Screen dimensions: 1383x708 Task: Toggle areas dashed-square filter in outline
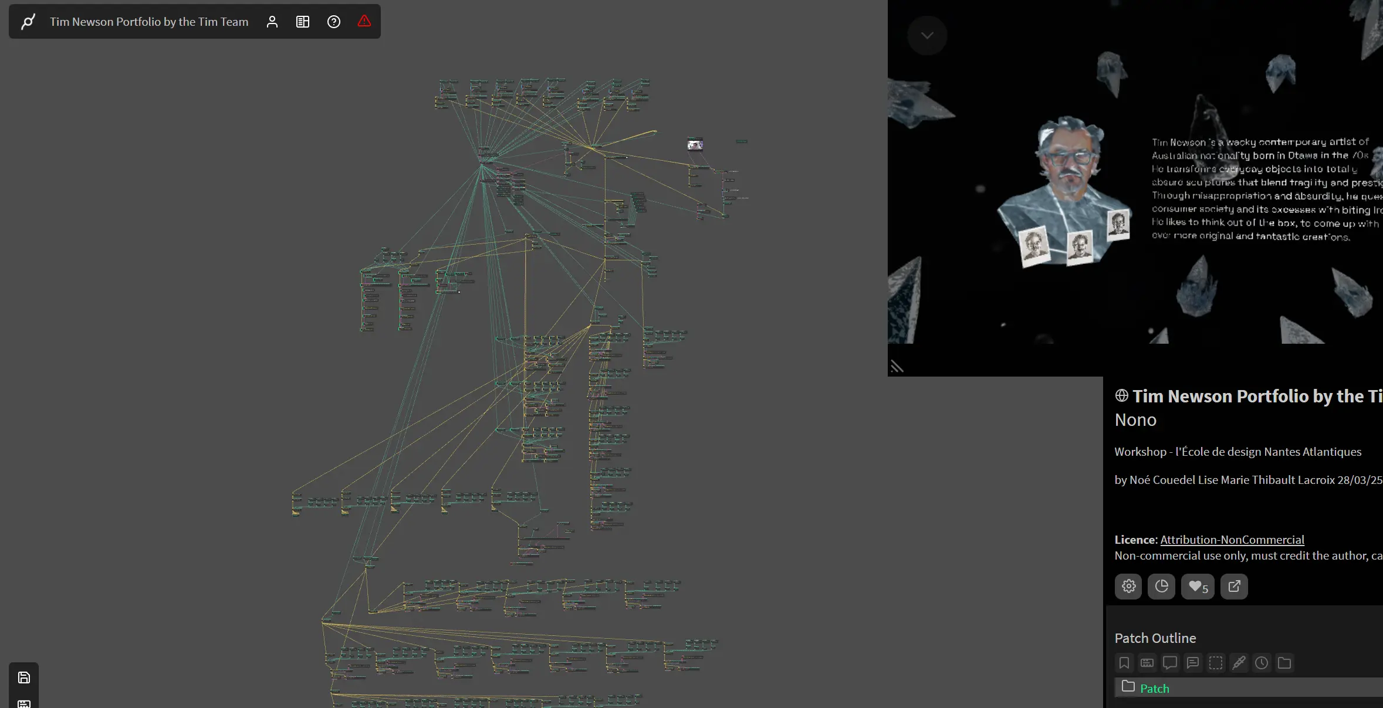pos(1216,663)
